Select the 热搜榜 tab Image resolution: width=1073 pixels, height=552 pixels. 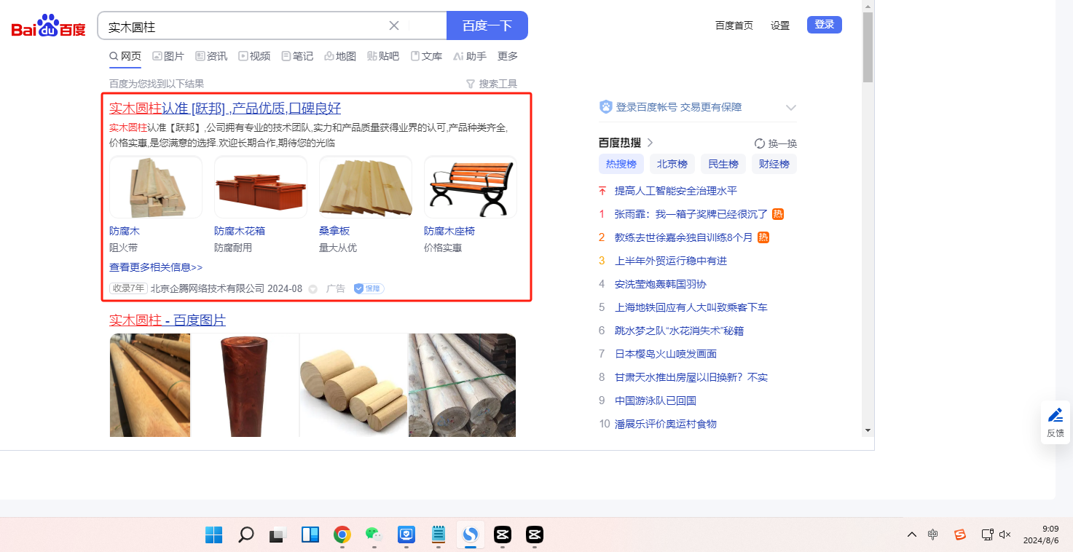click(621, 164)
